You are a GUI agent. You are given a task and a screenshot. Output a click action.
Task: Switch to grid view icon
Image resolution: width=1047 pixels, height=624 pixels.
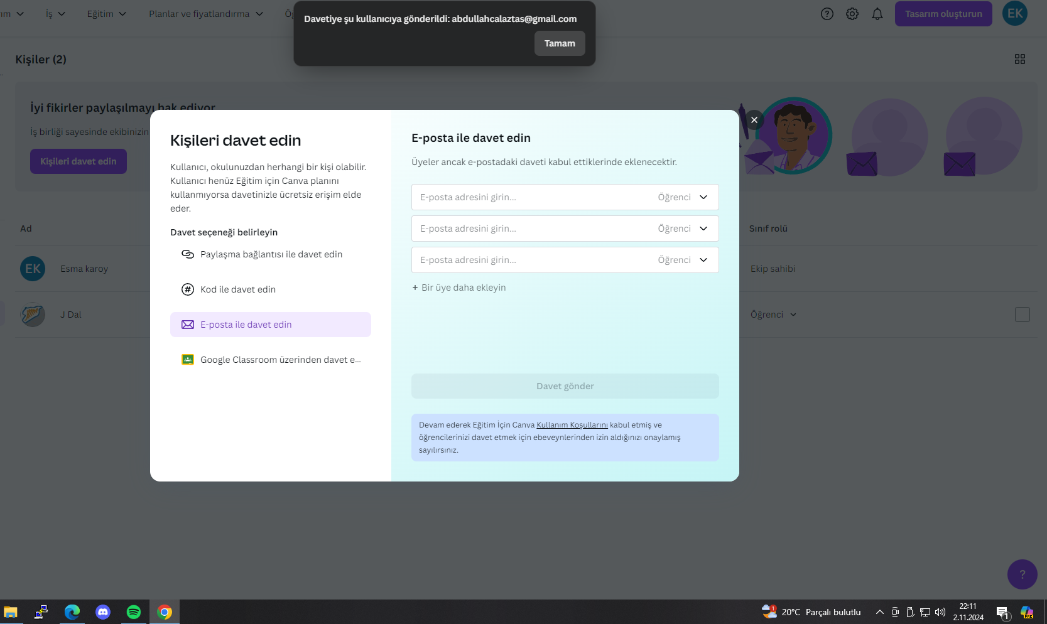(x=1020, y=59)
